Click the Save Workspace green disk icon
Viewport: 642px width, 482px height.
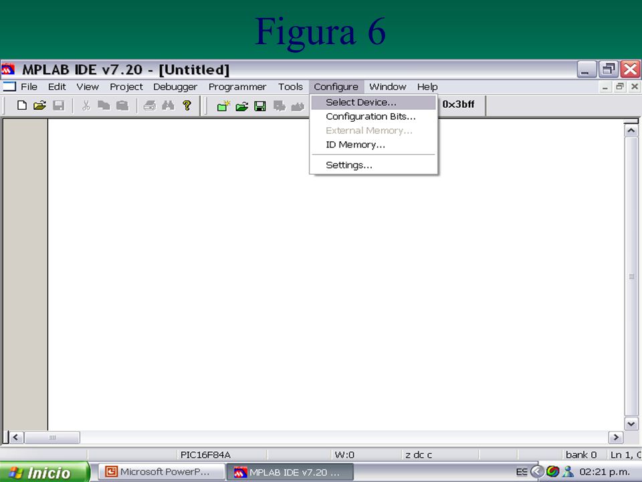click(x=260, y=106)
